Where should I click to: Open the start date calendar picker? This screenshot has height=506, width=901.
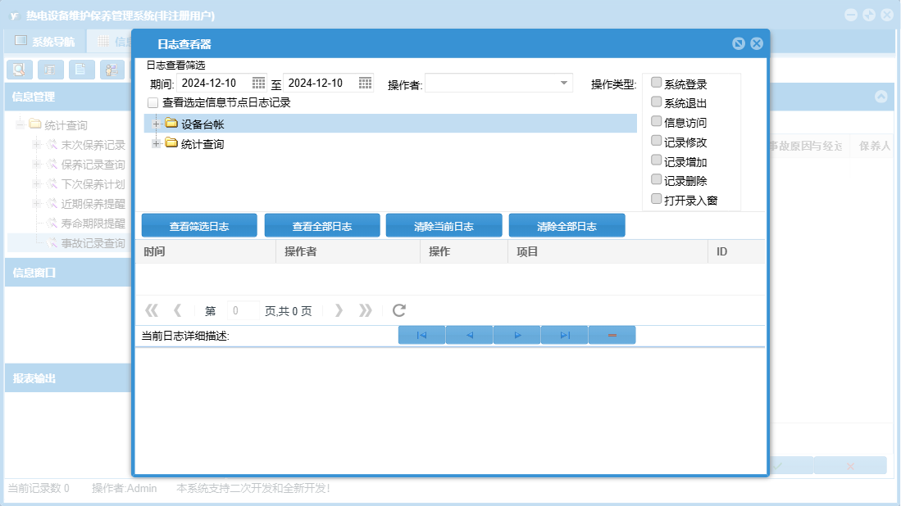258,83
